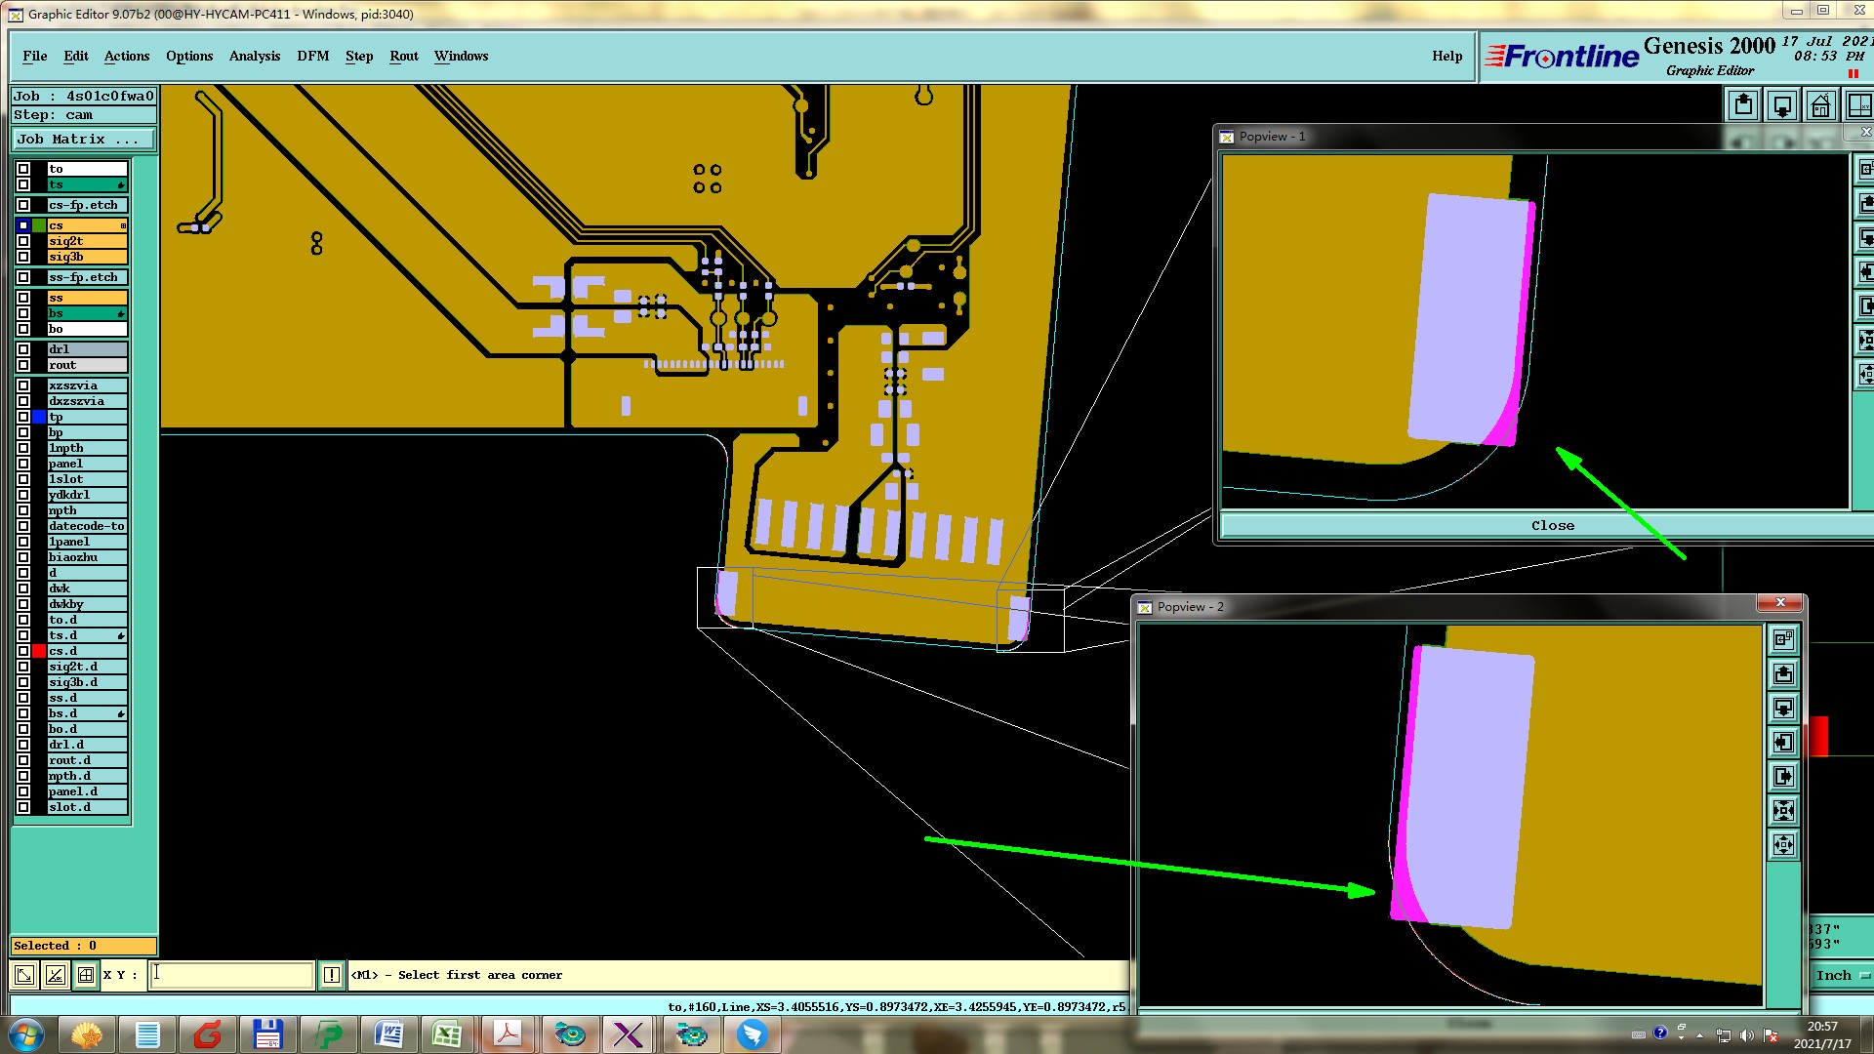The width and height of the screenshot is (1874, 1054).
Task: Open Microsoft Word from taskbar
Action: tap(388, 1034)
